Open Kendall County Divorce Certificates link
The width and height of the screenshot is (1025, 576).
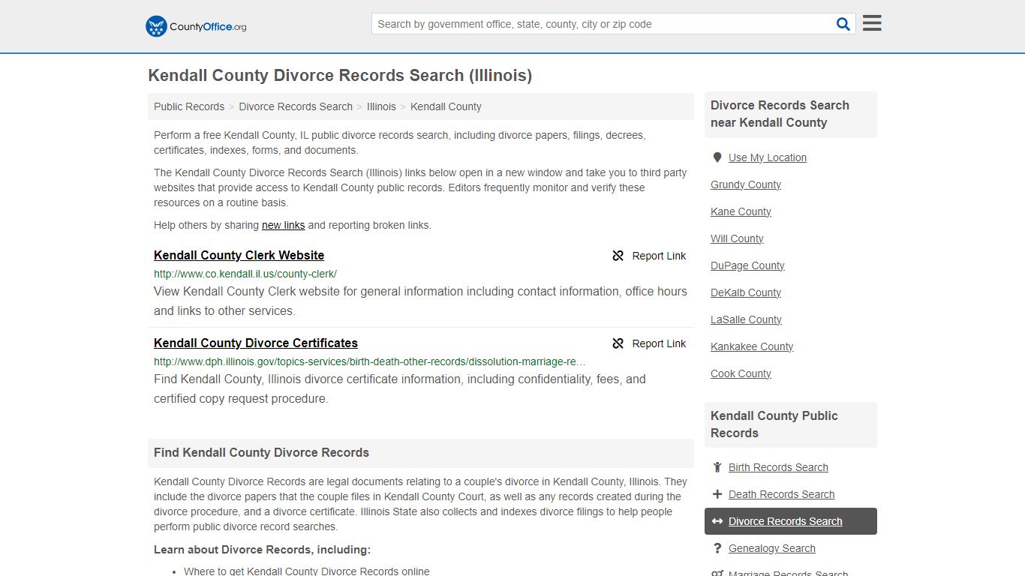coord(256,343)
